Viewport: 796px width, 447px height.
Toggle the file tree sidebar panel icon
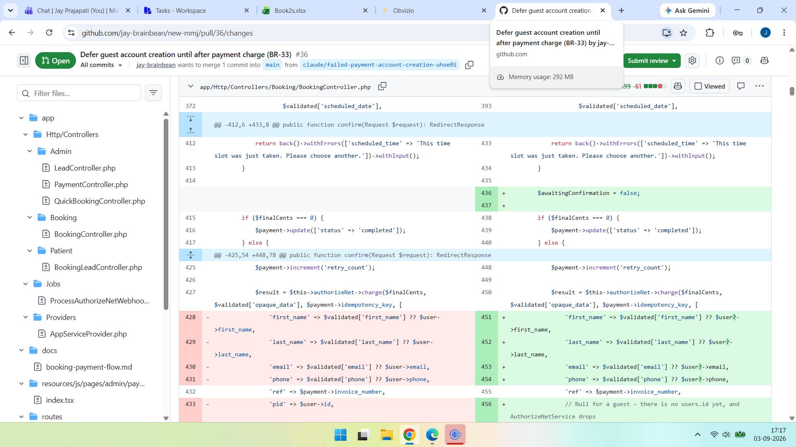click(x=24, y=61)
